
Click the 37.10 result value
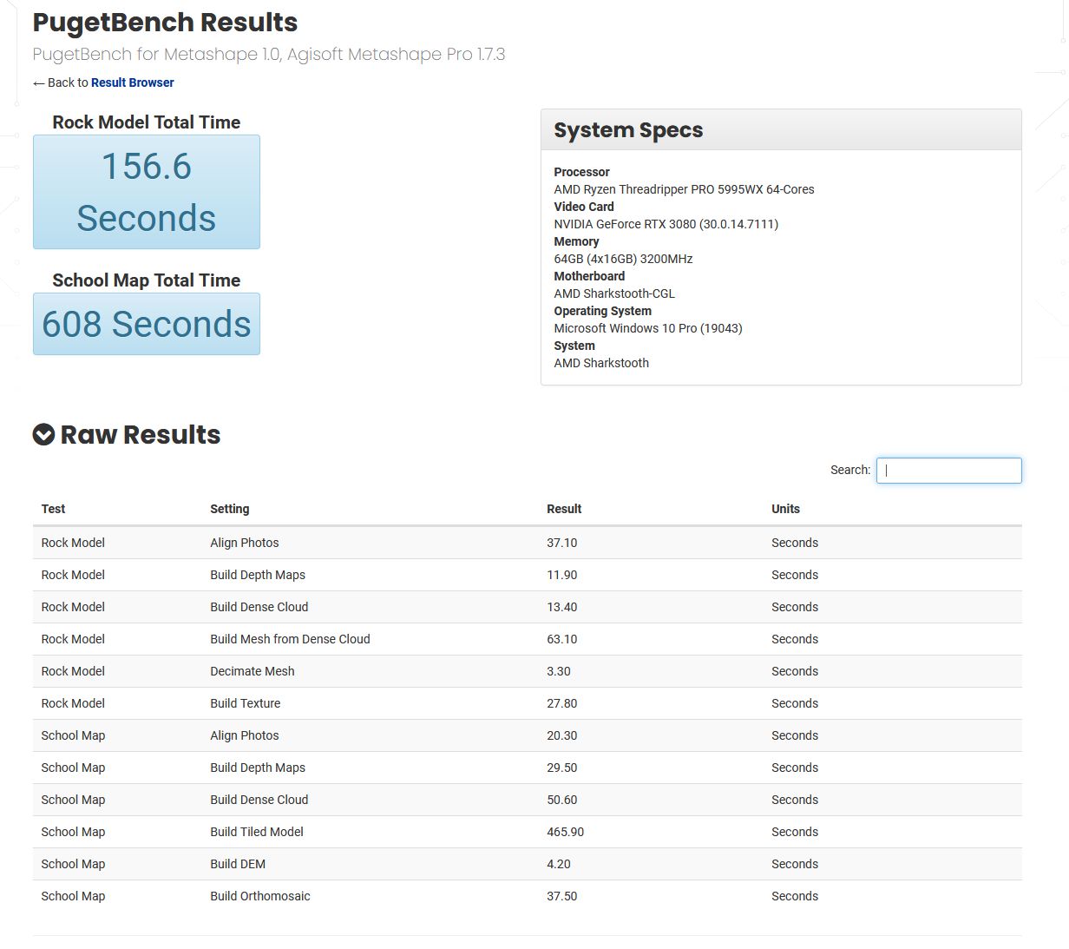tap(562, 543)
